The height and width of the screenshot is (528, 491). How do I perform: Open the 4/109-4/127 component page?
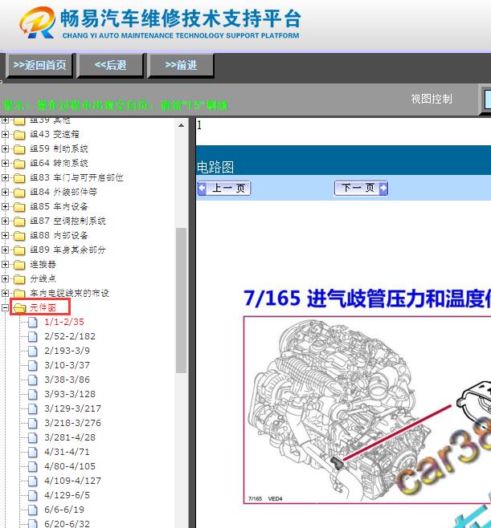(72, 481)
